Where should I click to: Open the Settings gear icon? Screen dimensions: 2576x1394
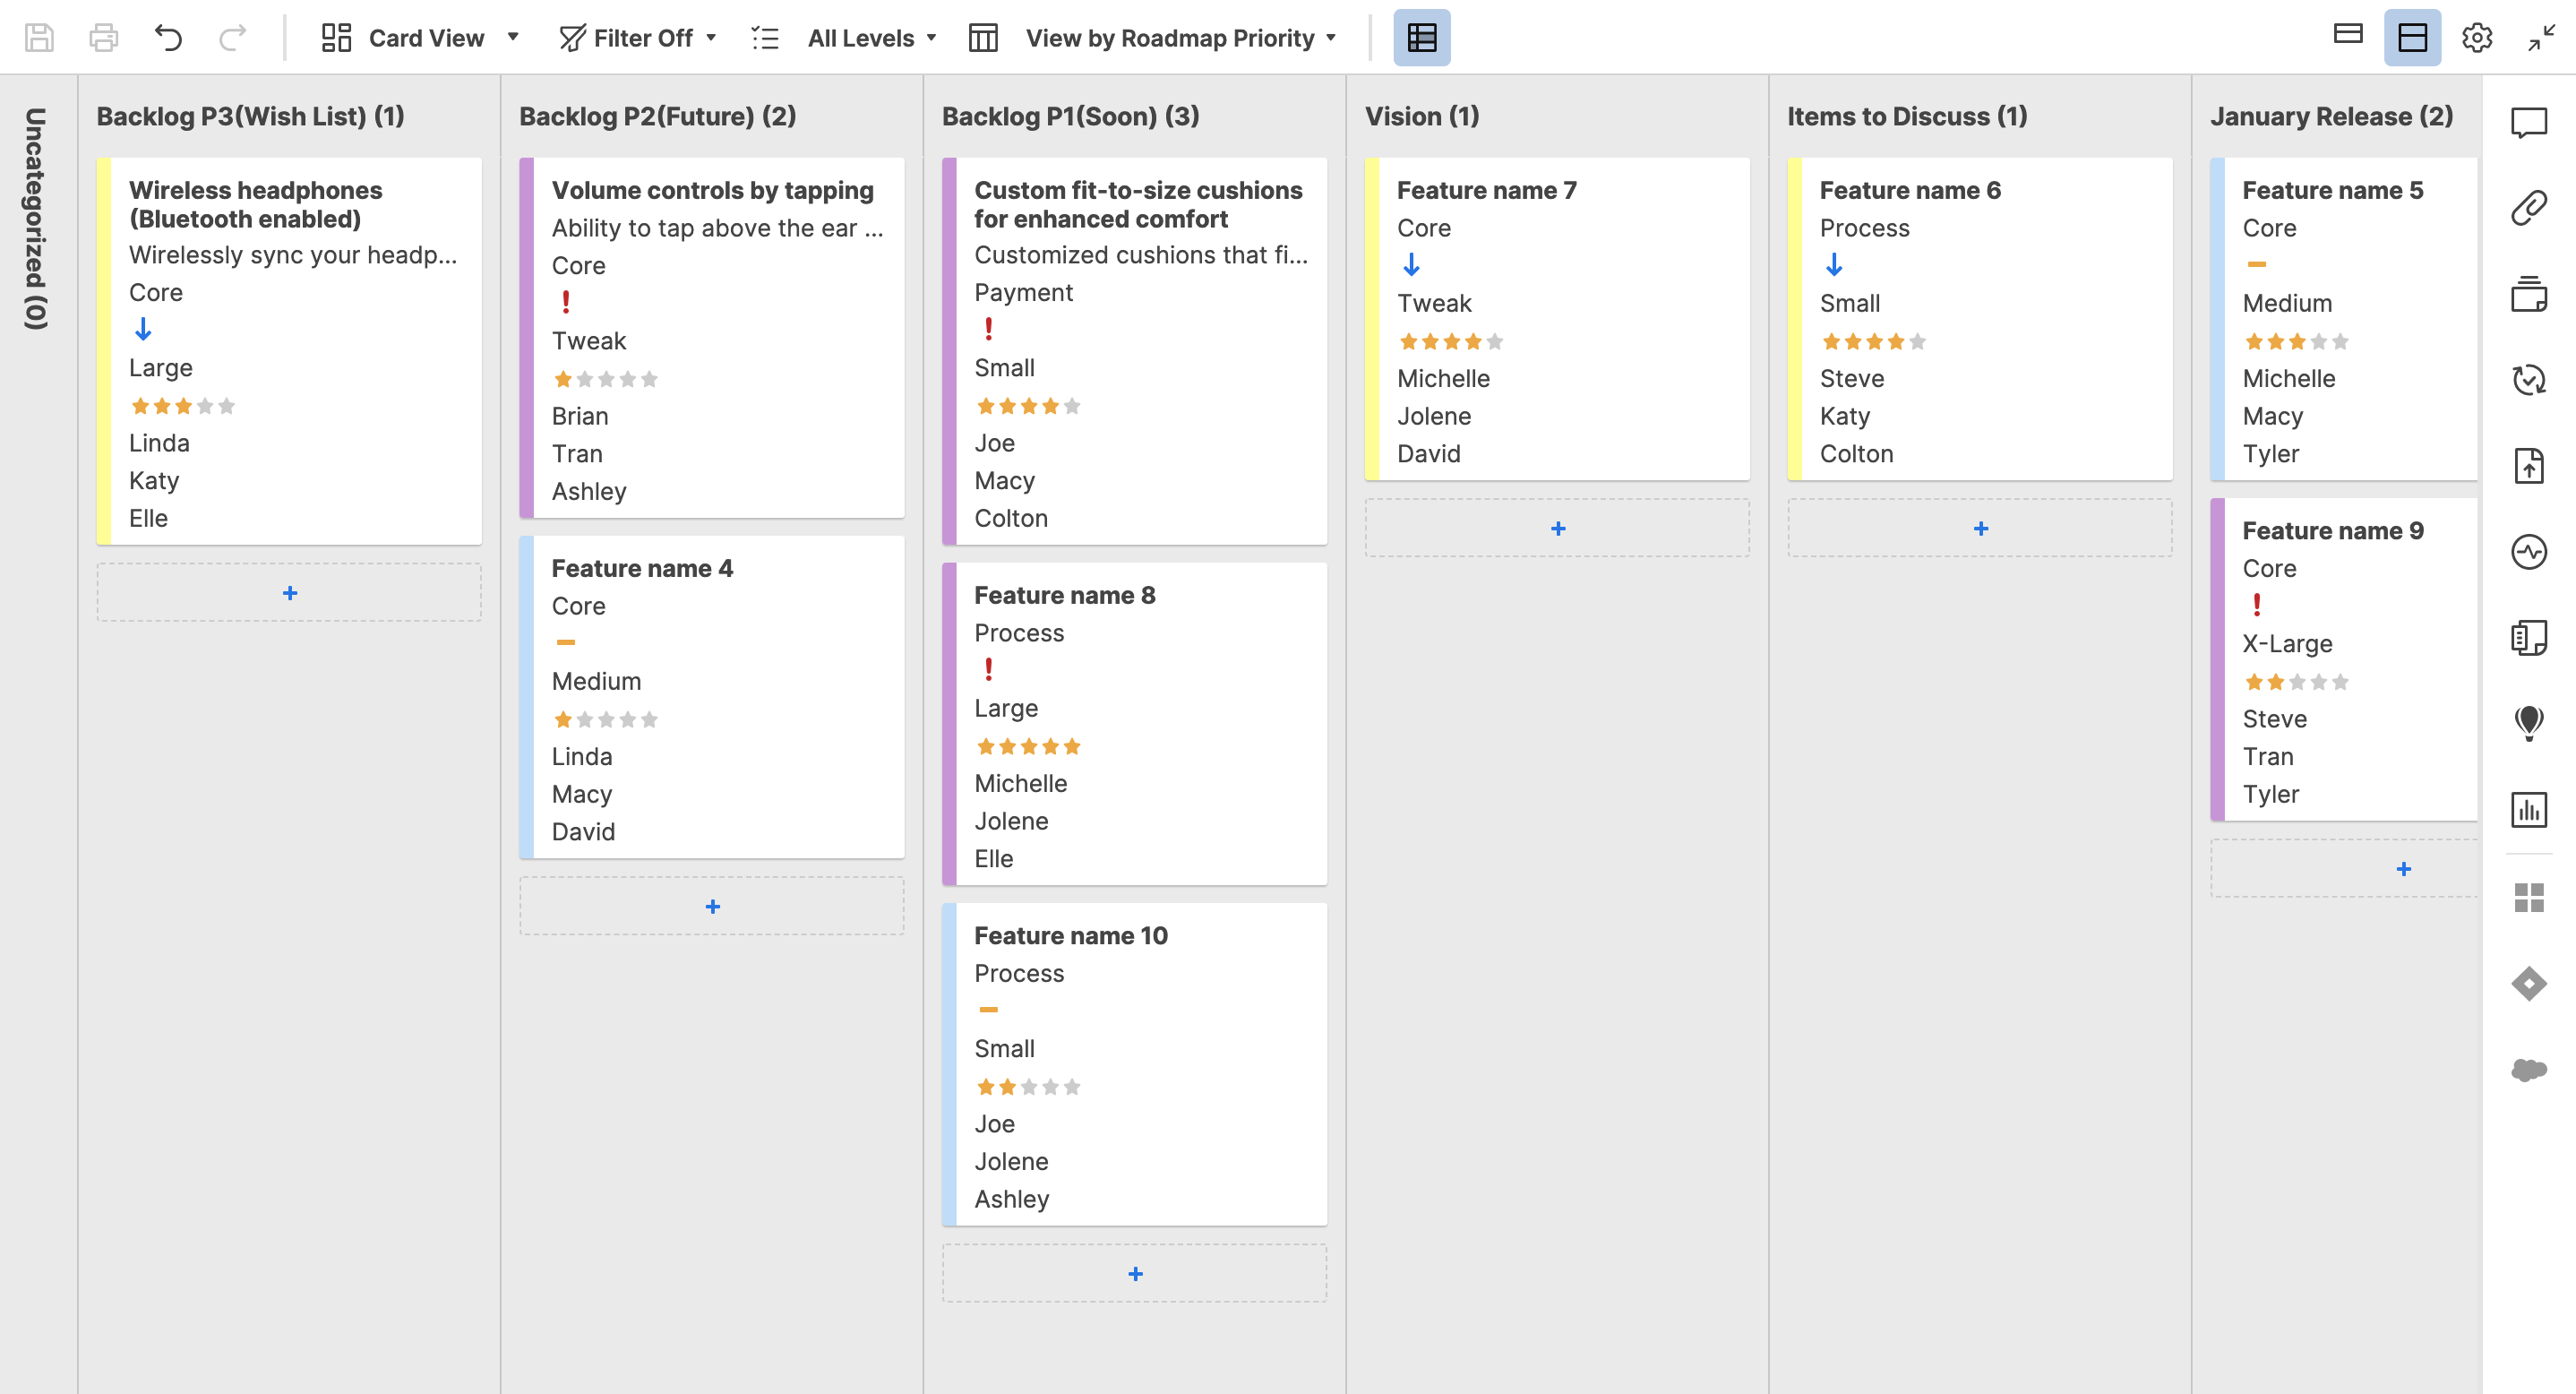(2476, 38)
